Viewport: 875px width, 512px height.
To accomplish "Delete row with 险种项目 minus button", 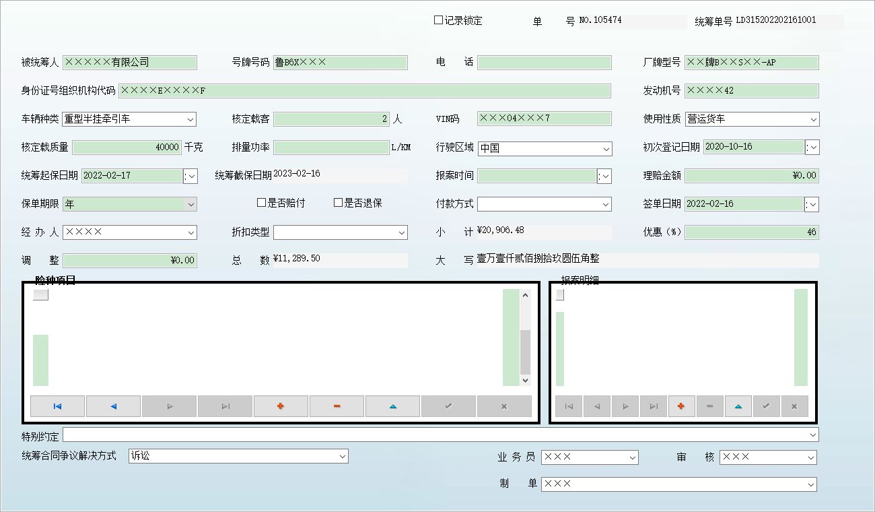I will pos(337,406).
